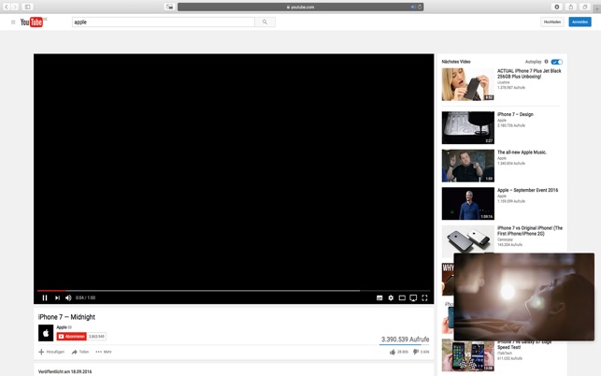Screen dimensions: 601x376
Task: Mute the video volume
Action: pyautogui.click(x=68, y=297)
